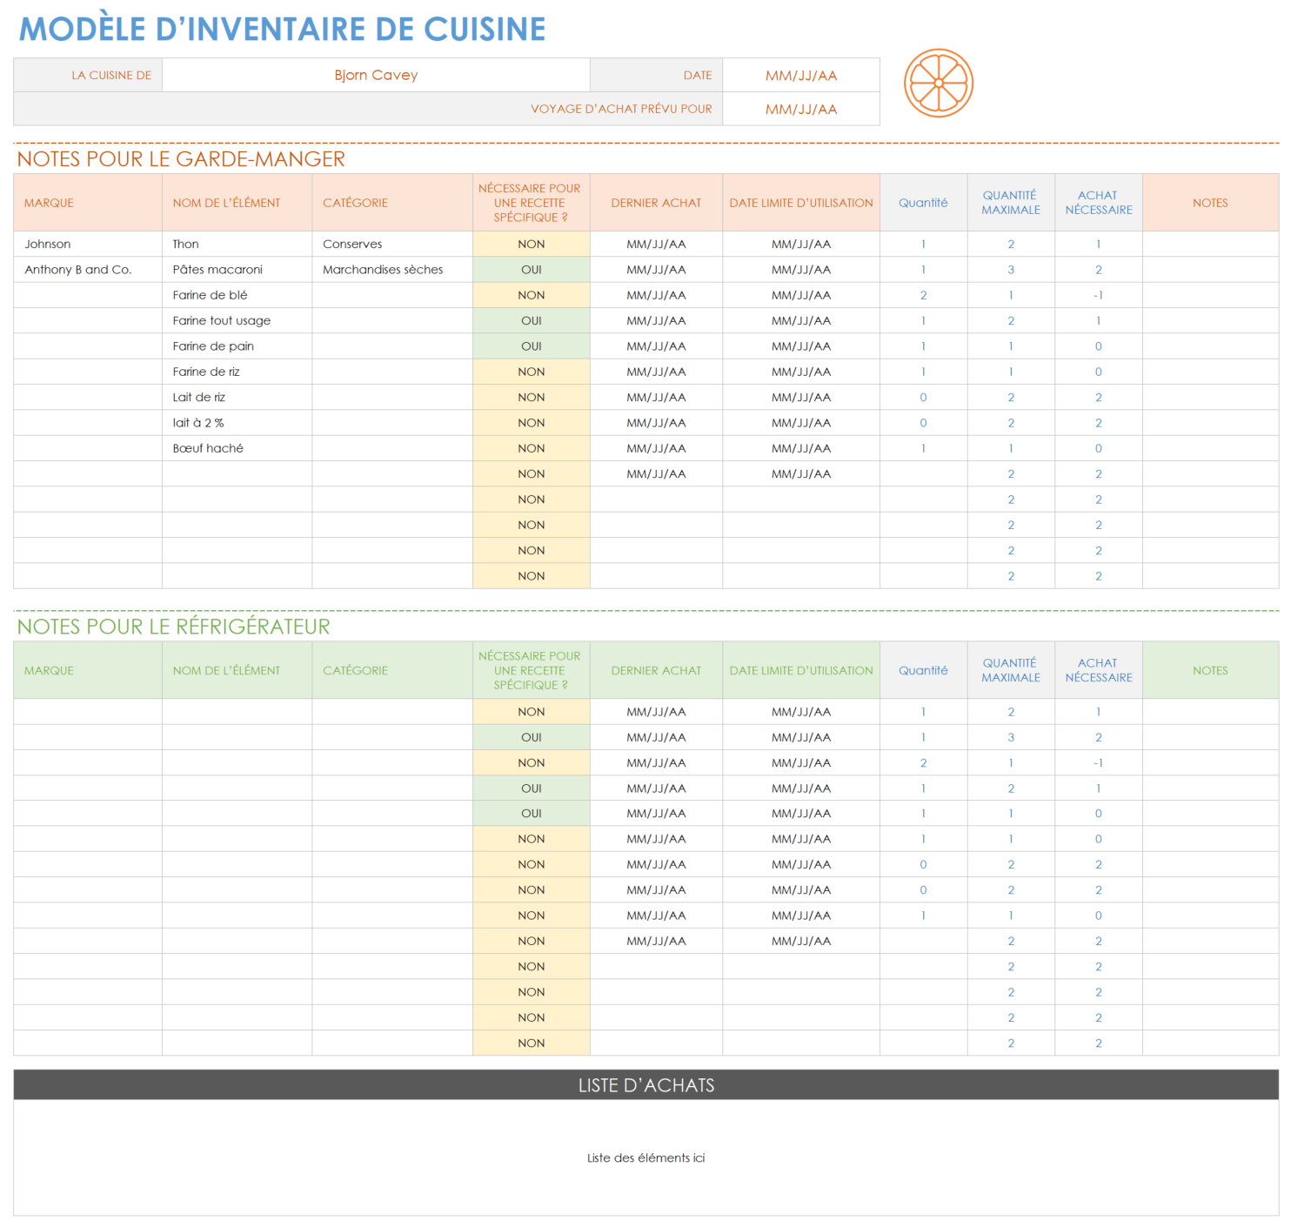Screen dimensions: 1291x1221
Task: Click the 'Bœuf haché' cell
Action: pos(237,448)
